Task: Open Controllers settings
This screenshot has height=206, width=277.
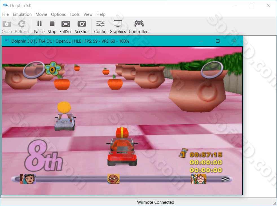Action: [x=139, y=27]
